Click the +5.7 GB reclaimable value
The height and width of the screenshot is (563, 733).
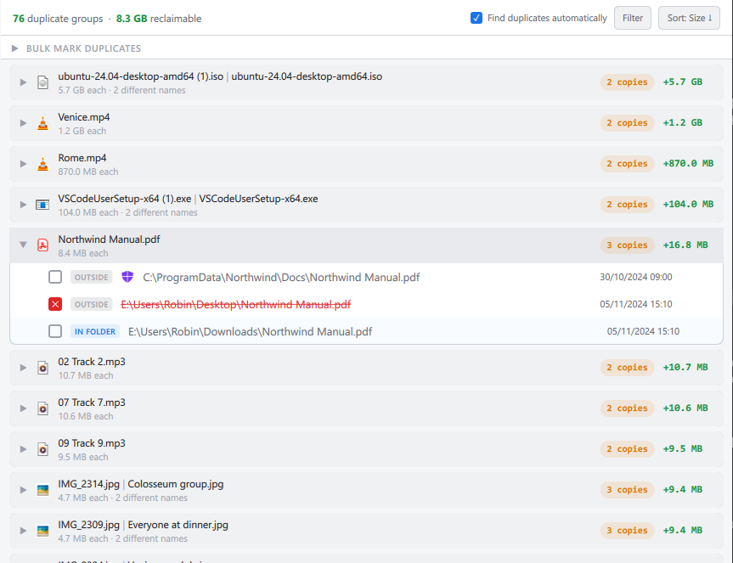[683, 82]
